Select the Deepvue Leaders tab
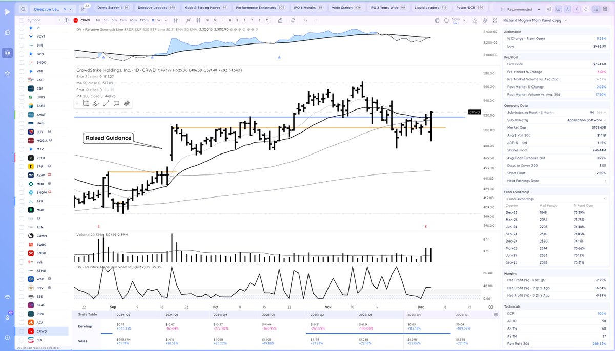This screenshot has width=615, height=351. (x=158, y=8)
